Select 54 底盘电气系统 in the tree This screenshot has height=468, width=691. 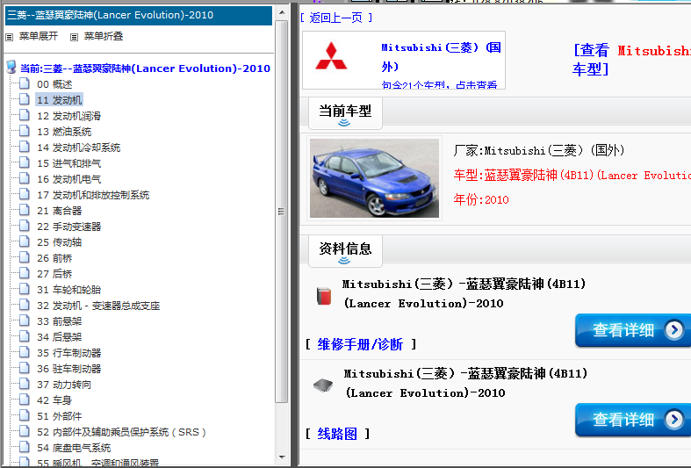click(74, 448)
